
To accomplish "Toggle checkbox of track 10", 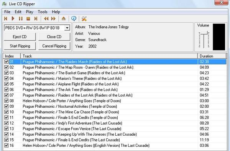I will pos(6,112).
